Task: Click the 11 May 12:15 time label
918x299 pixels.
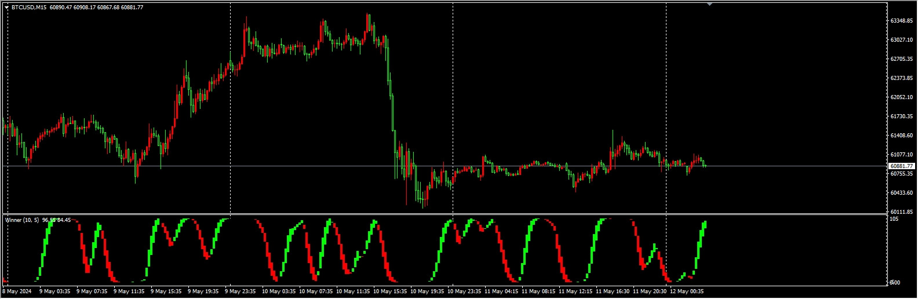Action: pyautogui.click(x=575, y=291)
